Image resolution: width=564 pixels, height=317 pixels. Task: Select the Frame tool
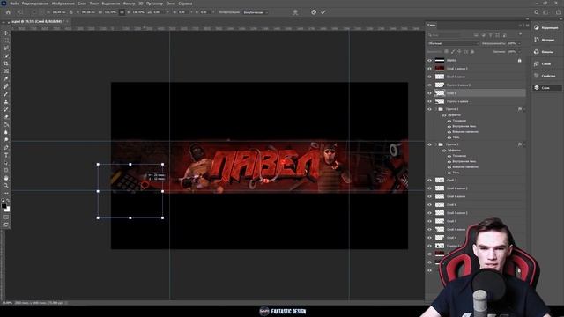point(6,71)
